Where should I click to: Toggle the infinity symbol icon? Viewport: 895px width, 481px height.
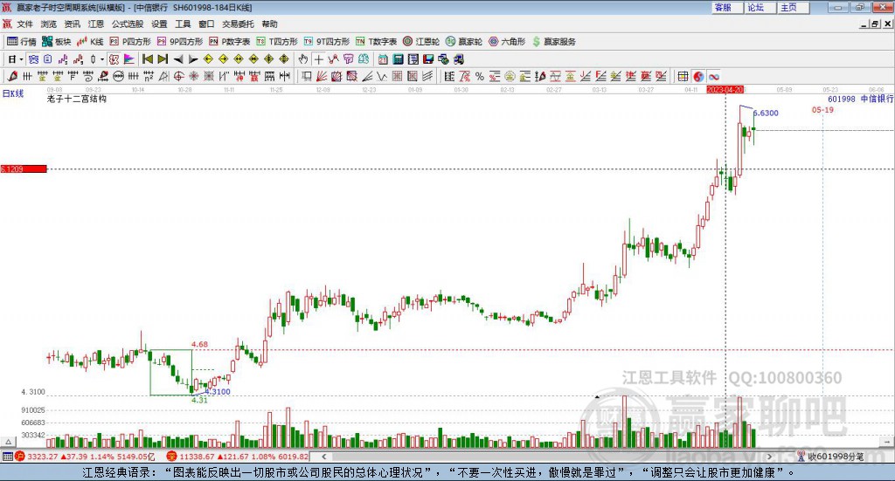coord(713,76)
